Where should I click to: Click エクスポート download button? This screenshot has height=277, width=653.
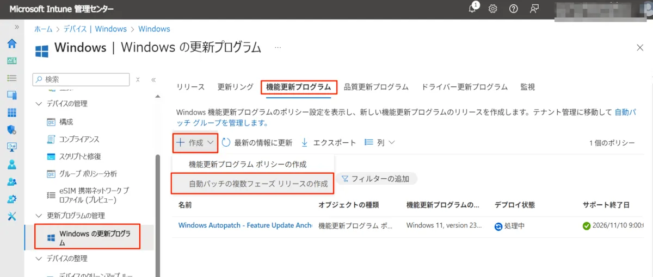click(x=329, y=143)
